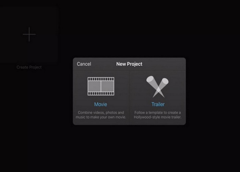240x172 pixels.
Task: Choose the Trailer project label
Action: 158,105
